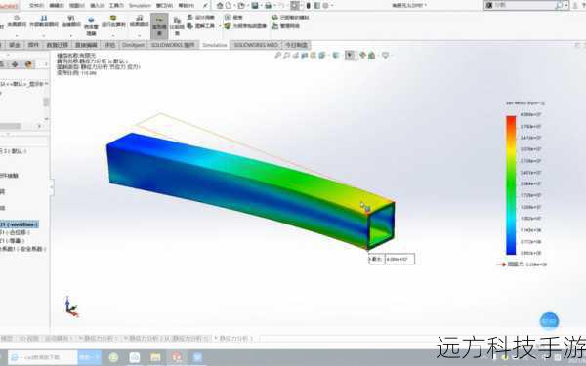The image size is (586, 366).
Task: Switch to the 评估 ribbon tab
Action: (109, 45)
